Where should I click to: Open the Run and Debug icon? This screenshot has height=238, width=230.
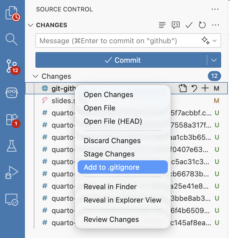12,172
